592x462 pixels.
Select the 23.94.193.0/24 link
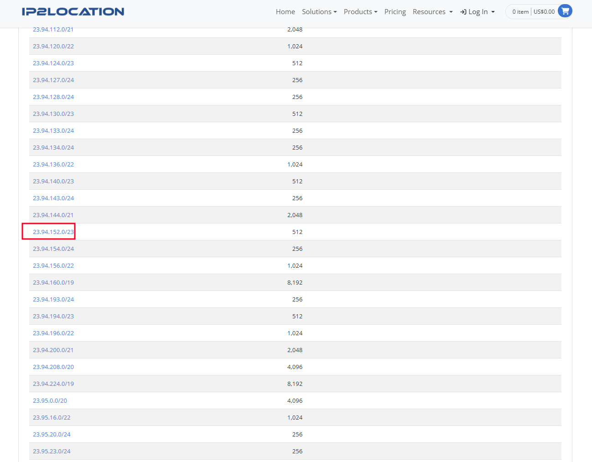click(x=53, y=299)
